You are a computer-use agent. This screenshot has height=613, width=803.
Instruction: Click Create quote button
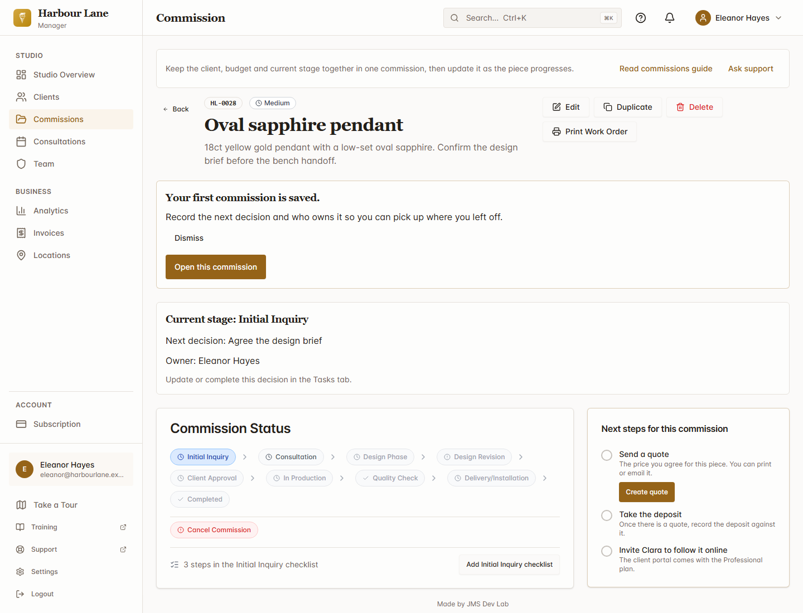[647, 492]
